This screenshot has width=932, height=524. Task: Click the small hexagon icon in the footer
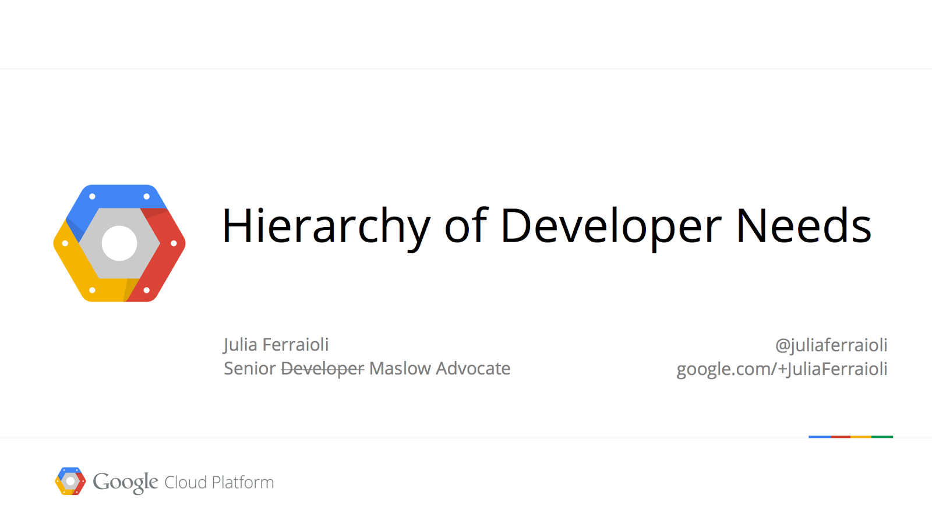tap(71, 481)
